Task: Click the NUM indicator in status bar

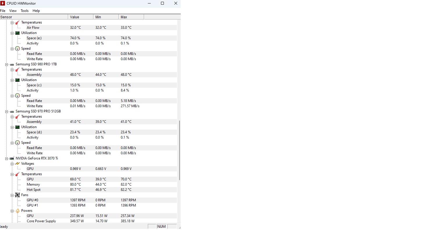Action: (162, 227)
